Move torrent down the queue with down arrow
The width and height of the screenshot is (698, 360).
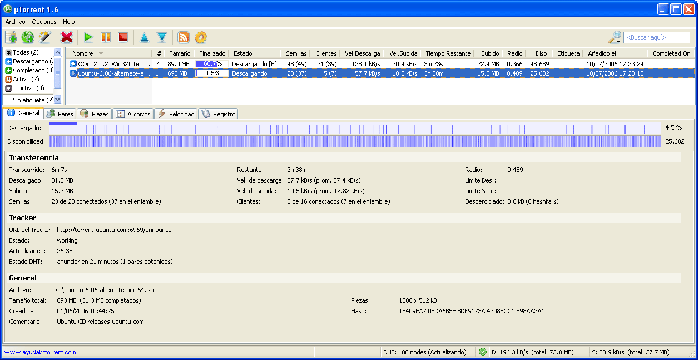click(162, 37)
